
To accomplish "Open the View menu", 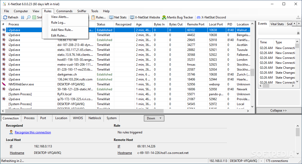I will point(36,11).
